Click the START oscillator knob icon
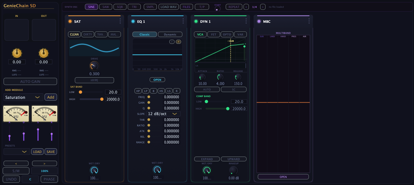Image resolution: width=414 pixels, height=185 pixels. click(x=217, y=9)
